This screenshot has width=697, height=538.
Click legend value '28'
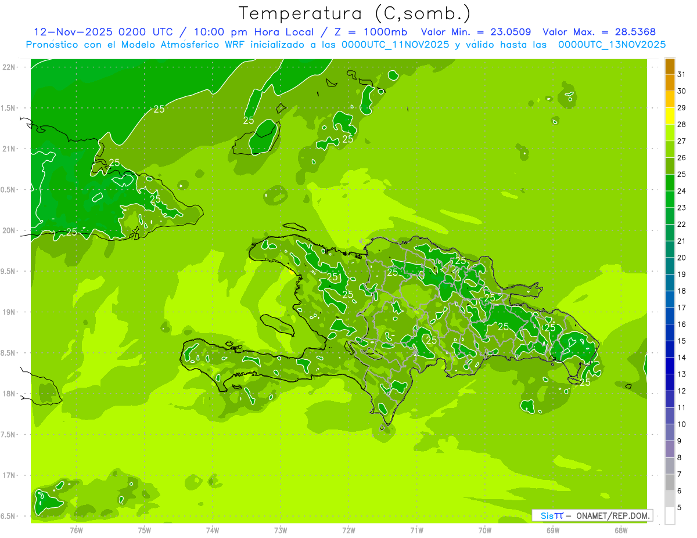coord(681,124)
